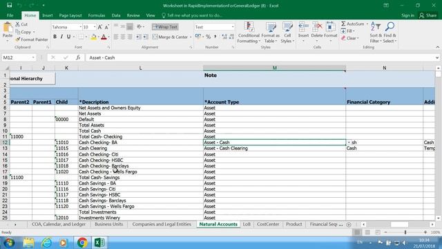Click Increase Decimal icon
This screenshot has width=442, height=249.
click(224, 37)
